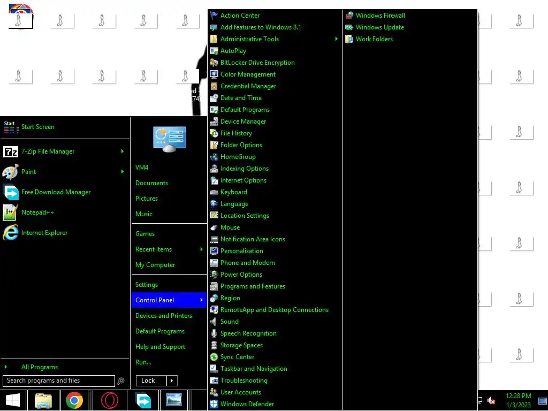Open File Explorer from the taskbar
Screen dimensions: 548x411
pyautogui.click(x=43, y=401)
